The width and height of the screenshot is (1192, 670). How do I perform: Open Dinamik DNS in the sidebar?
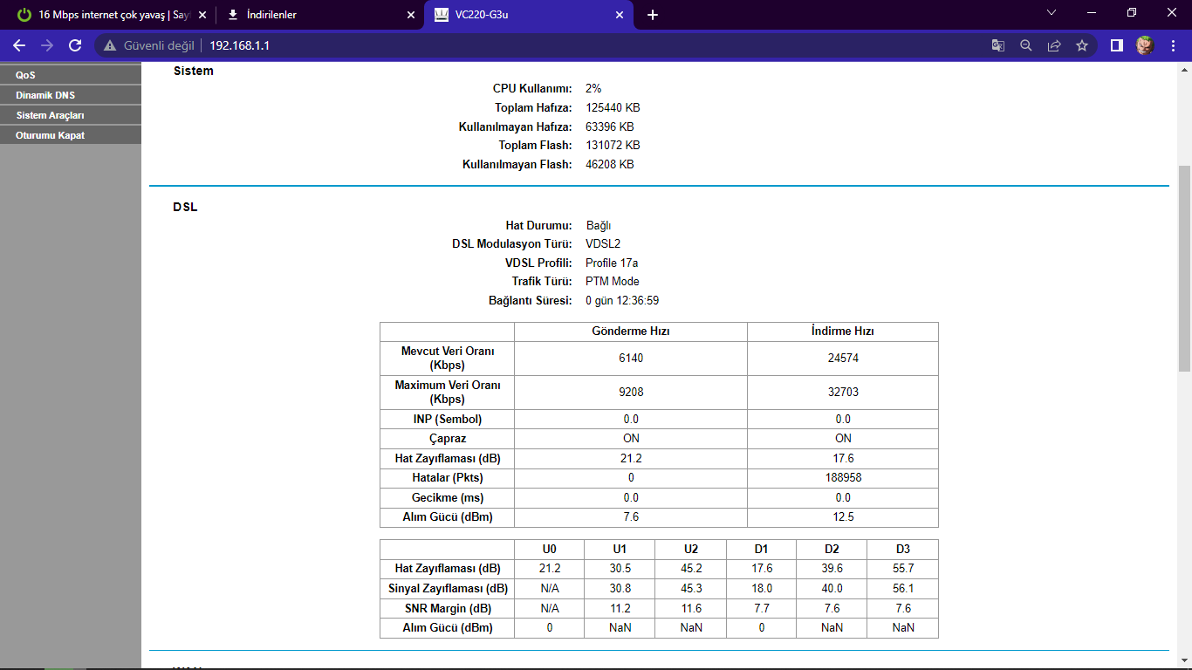pos(71,95)
